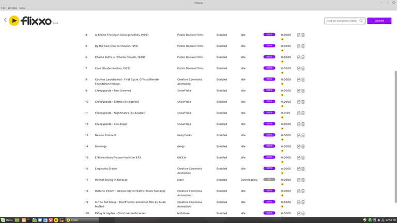Image resolution: width=397 pixels, height=223 pixels.
Task: Delete In The Tall Grass row
Action: (303, 202)
